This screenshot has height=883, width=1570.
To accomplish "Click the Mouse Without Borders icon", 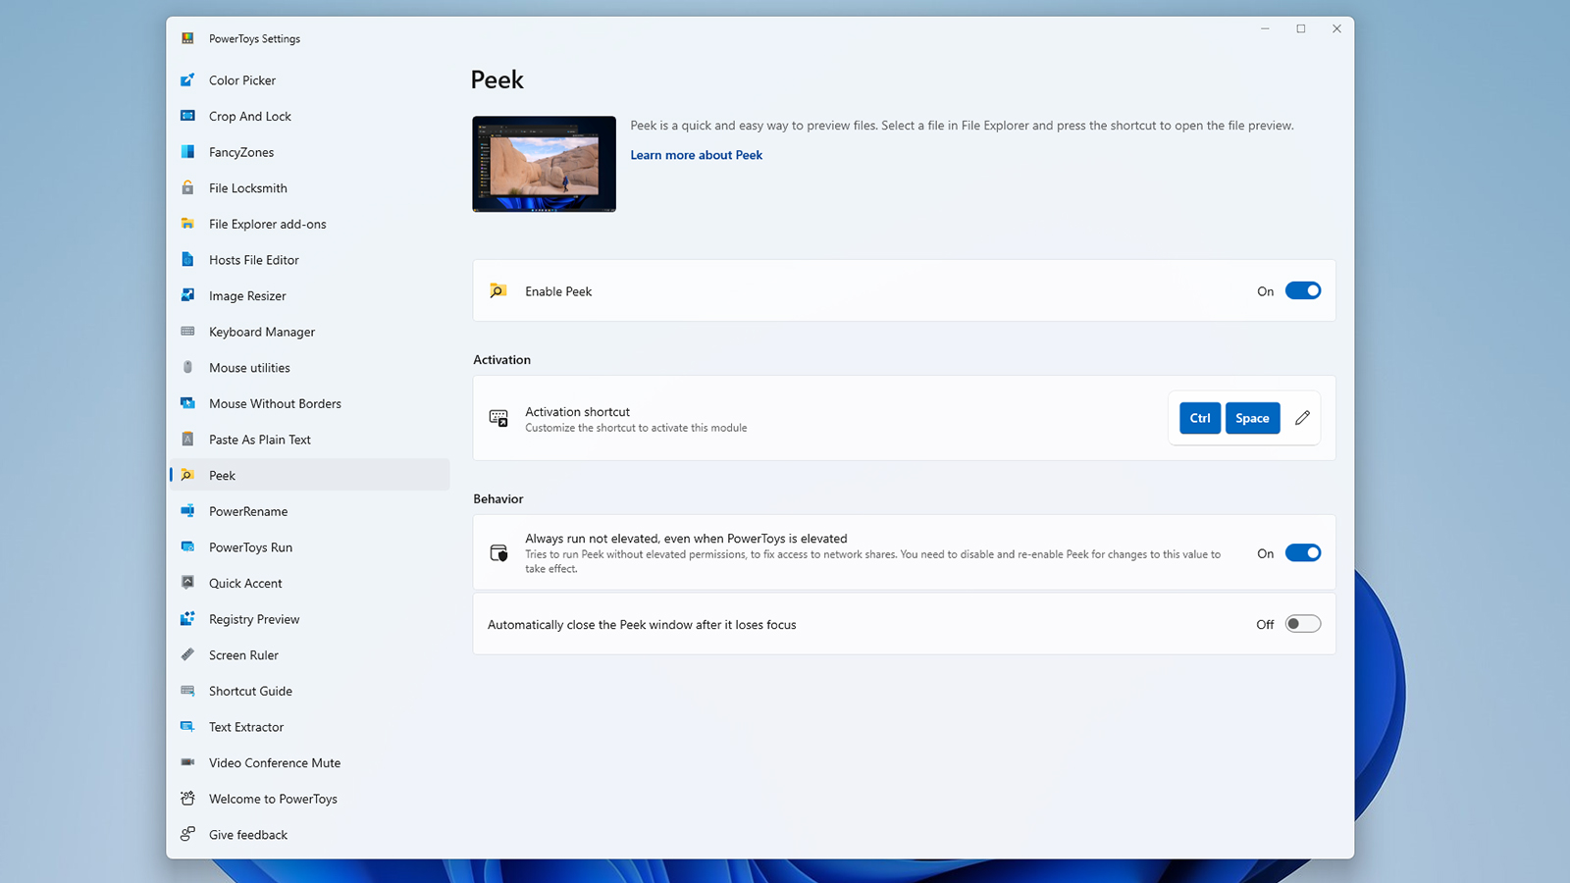I will (x=187, y=403).
